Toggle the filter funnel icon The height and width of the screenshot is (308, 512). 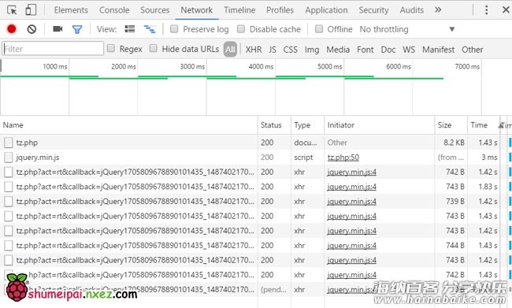click(77, 30)
